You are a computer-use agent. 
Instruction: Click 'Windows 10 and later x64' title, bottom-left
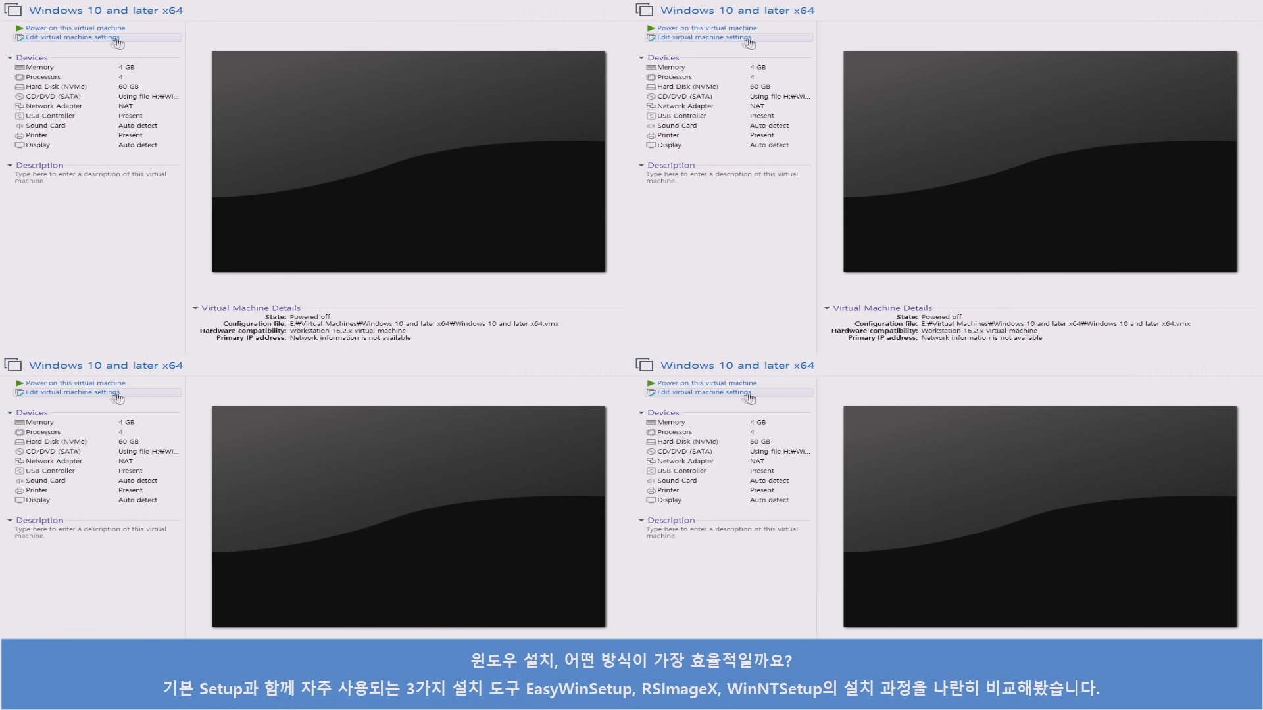coord(106,366)
